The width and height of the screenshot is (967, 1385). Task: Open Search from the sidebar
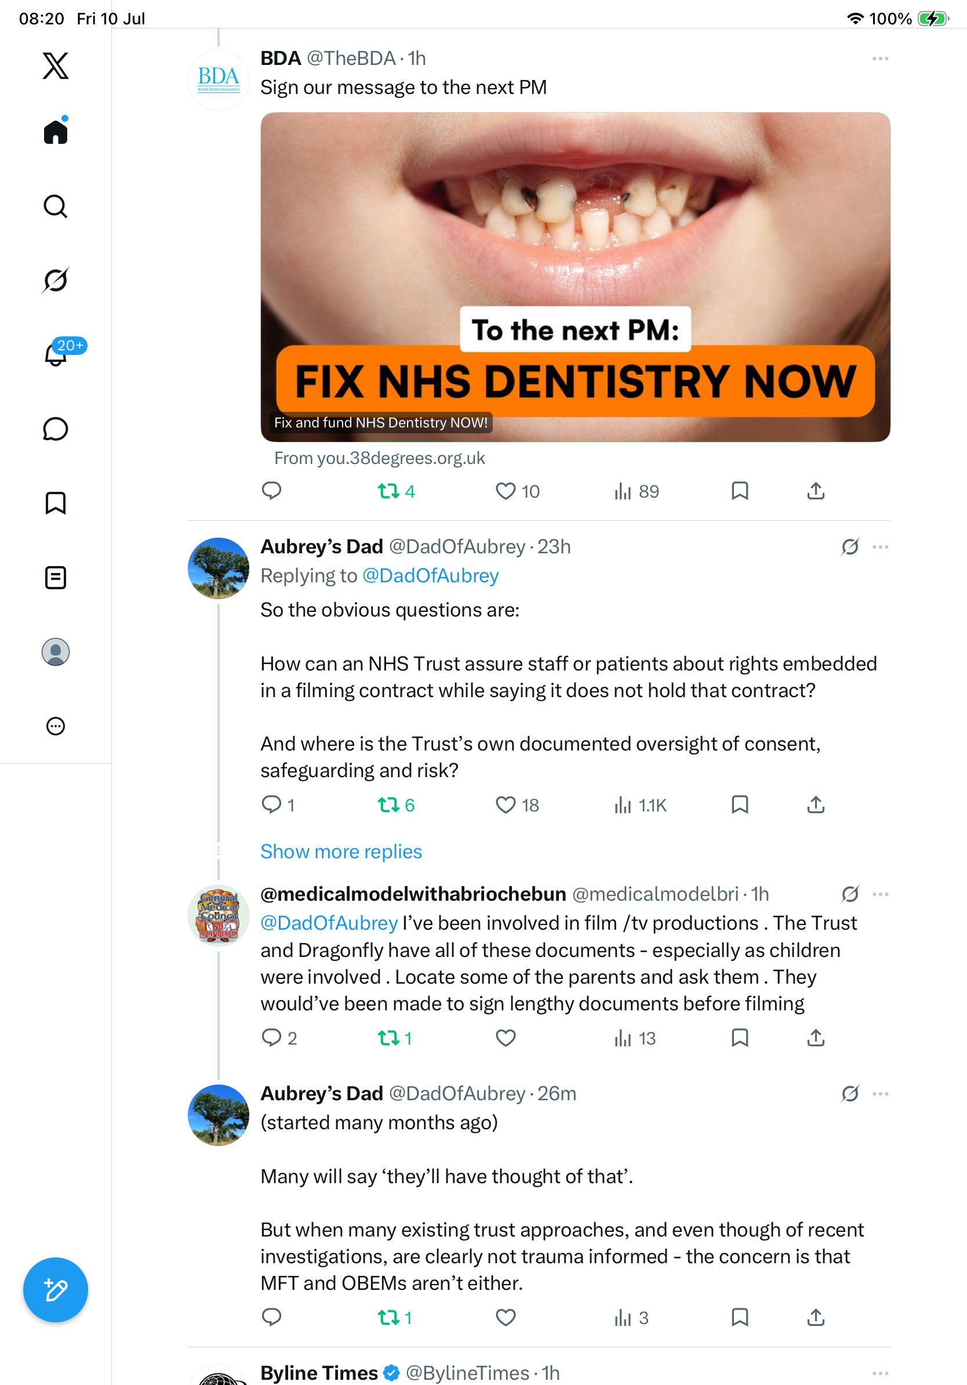56,206
